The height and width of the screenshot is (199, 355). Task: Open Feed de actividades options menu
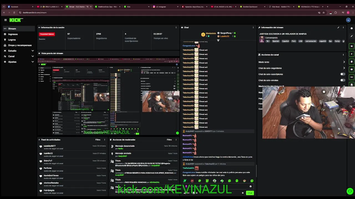click(105, 140)
